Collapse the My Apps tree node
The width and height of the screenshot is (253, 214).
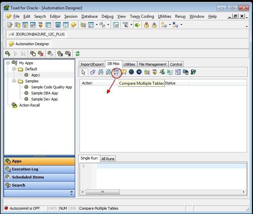(8, 63)
